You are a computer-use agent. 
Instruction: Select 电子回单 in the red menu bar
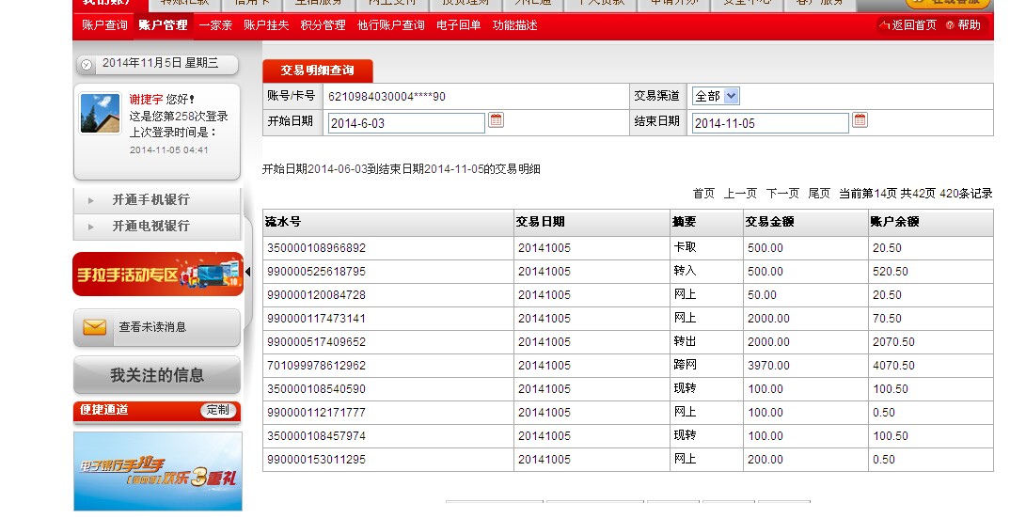[x=459, y=25]
